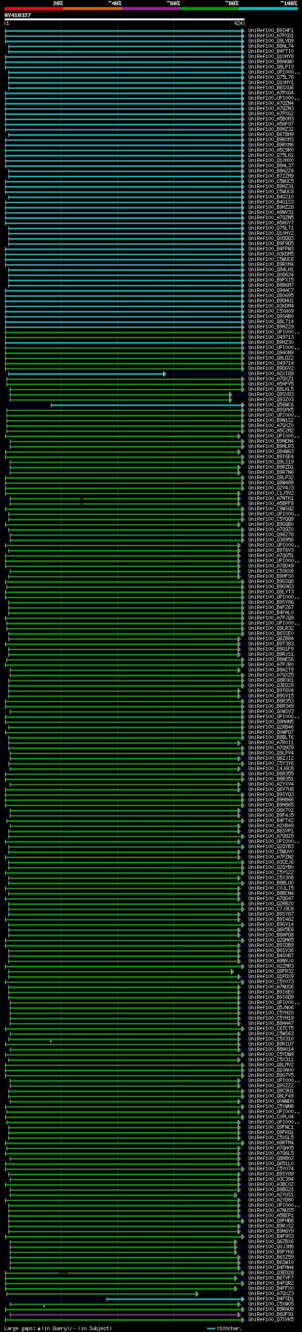302x1332 pixels.
Task: Open hit UniRef100_B6TVF7
Action: pyautogui.click(x=271, y=1278)
